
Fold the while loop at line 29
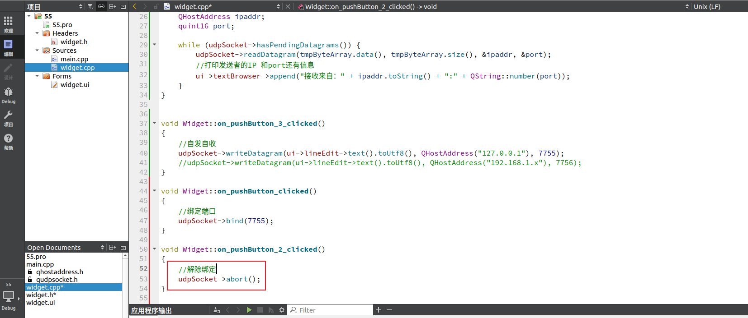tap(154, 45)
